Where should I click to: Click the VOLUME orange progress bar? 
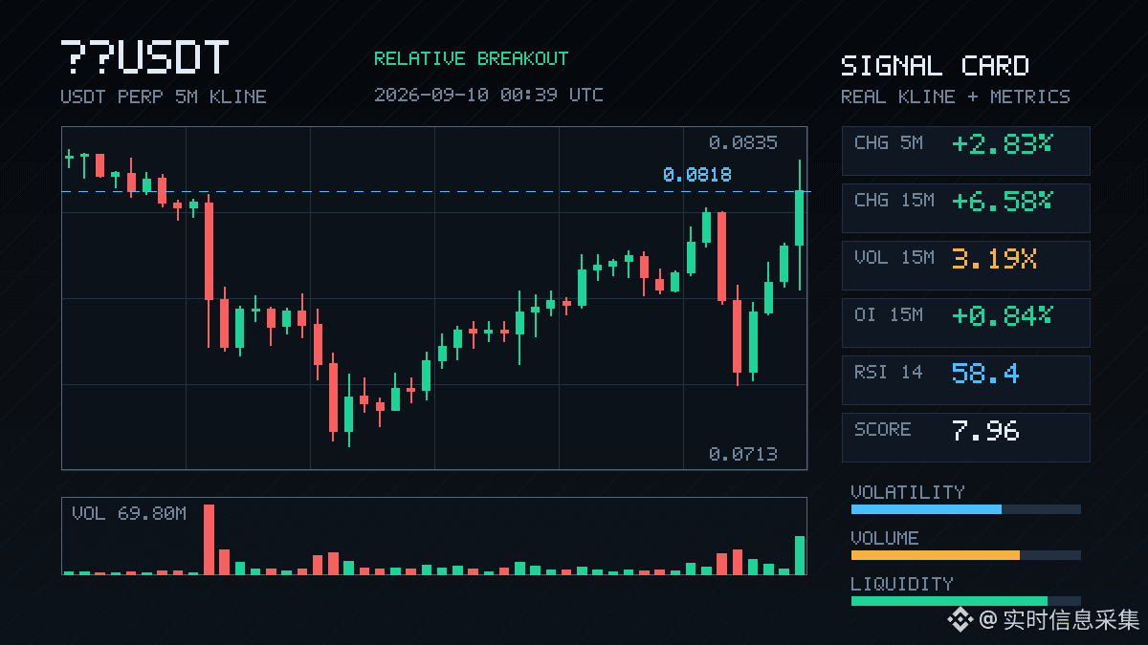pyautogui.click(x=965, y=555)
